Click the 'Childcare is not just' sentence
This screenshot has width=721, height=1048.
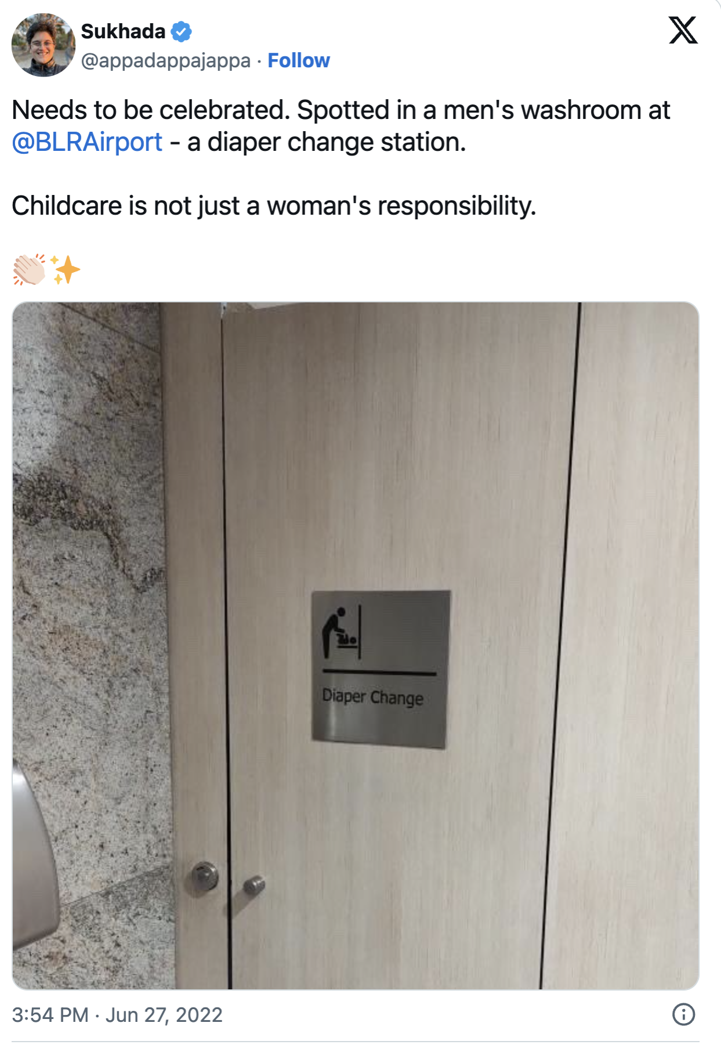click(x=274, y=206)
